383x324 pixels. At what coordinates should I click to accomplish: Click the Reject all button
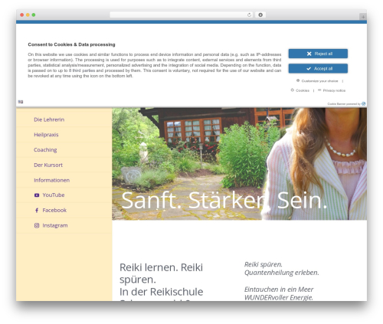point(318,54)
